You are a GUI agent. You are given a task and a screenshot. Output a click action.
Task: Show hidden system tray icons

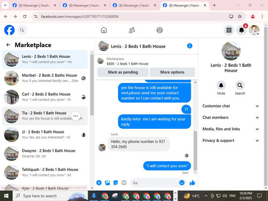[x=206, y=196]
